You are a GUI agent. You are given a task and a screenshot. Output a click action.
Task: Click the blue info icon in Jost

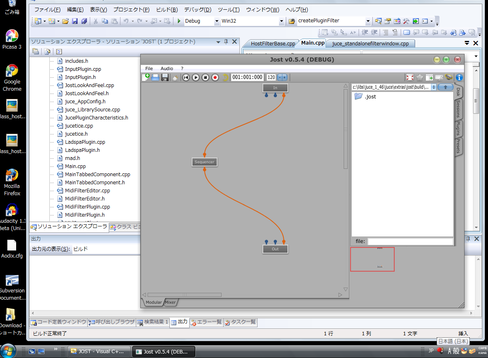[459, 77]
